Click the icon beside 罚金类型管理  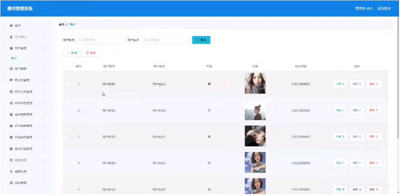(11, 137)
